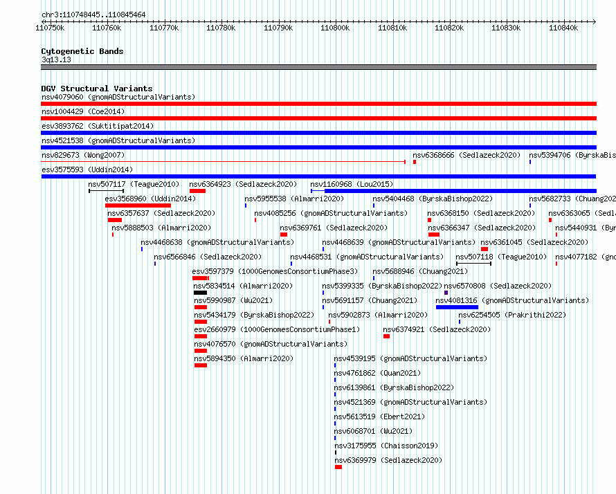Open nsv5902873 (Almarri2020) label

click(378, 315)
